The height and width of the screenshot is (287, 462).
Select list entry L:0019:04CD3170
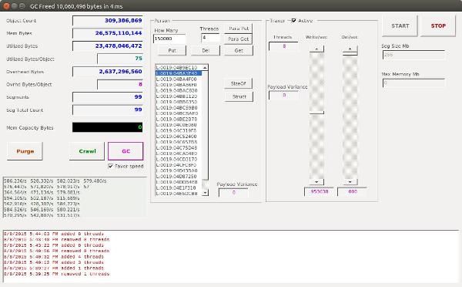click(x=179, y=160)
